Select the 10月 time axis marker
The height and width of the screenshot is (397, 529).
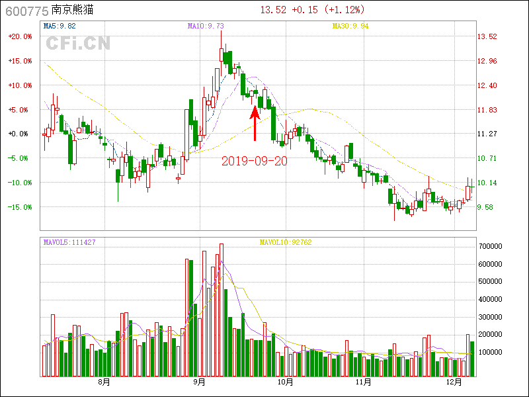[286, 382]
